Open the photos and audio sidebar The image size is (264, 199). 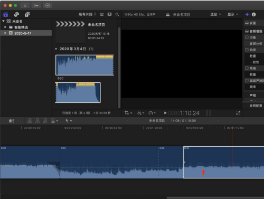point(16,14)
